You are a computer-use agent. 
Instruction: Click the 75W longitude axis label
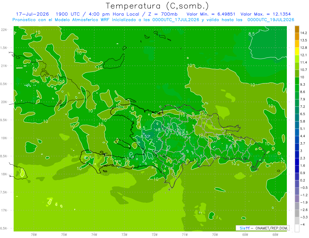[x=64, y=234]
